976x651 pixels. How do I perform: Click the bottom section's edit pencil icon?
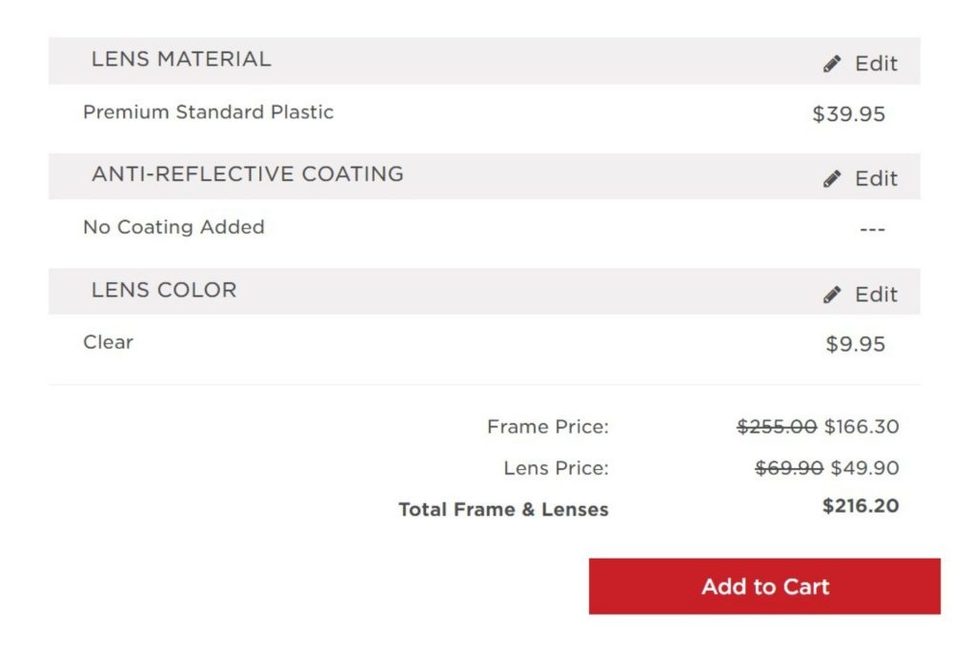click(830, 294)
